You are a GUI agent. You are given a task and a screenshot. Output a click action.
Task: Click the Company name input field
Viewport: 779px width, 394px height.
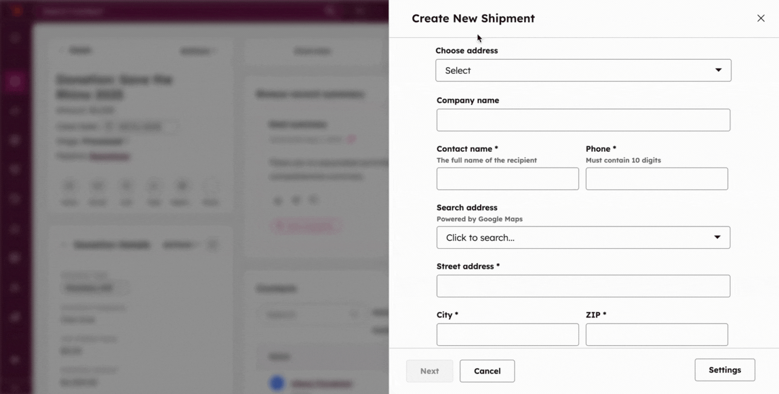[x=583, y=120]
